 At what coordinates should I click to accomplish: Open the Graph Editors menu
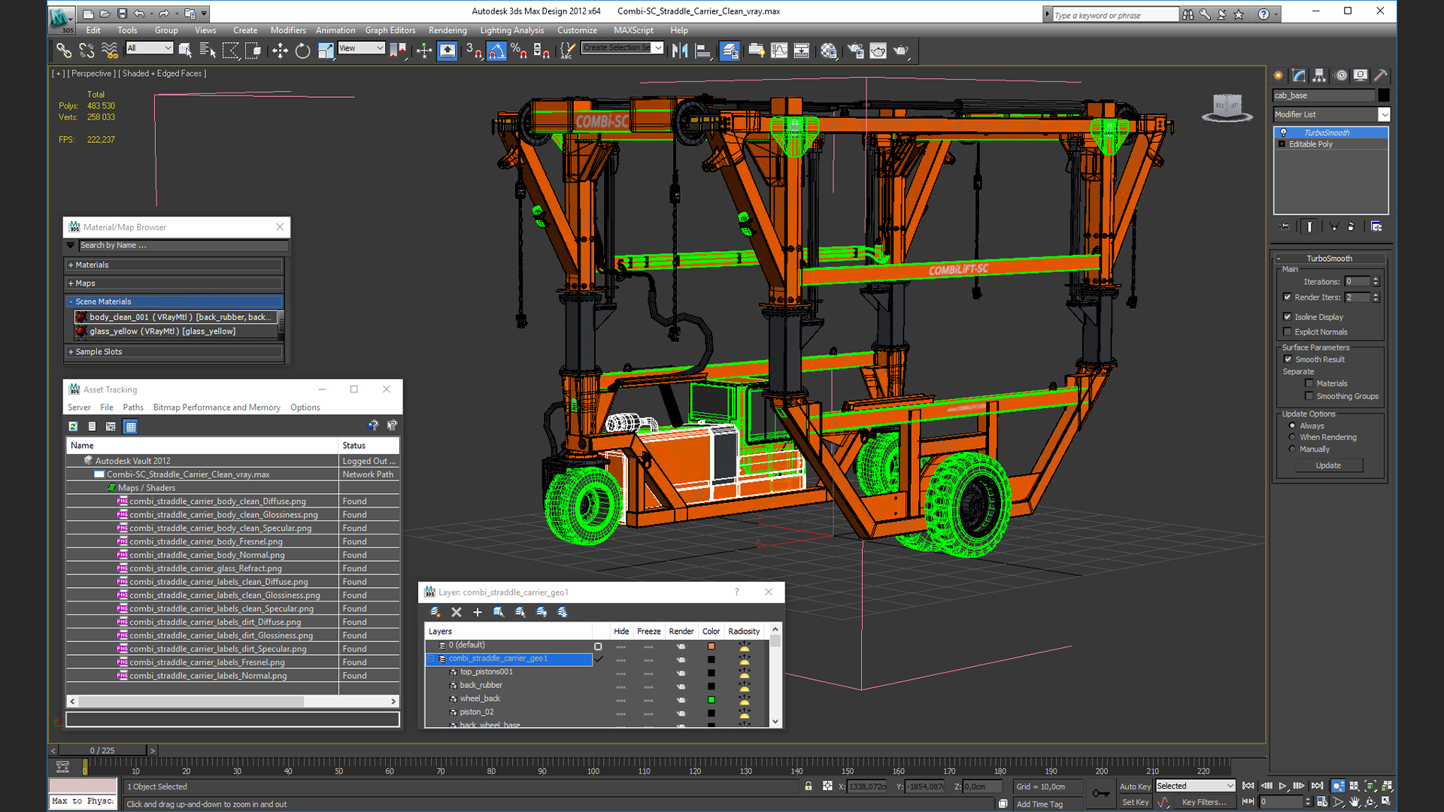pyautogui.click(x=390, y=30)
